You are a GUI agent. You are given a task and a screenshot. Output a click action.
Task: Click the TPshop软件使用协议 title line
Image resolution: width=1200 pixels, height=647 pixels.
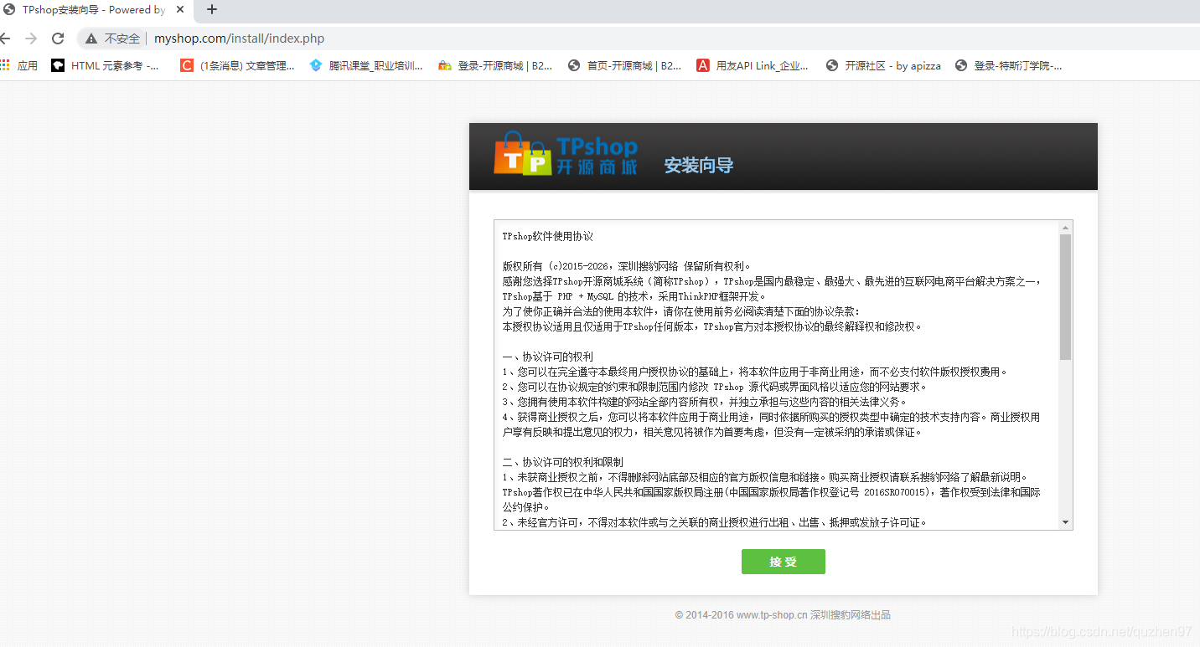click(548, 236)
